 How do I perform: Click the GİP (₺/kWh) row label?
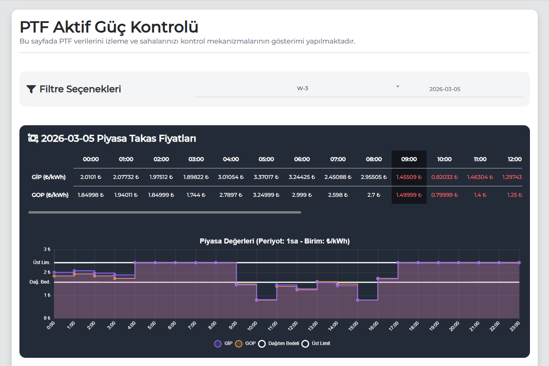click(x=49, y=177)
